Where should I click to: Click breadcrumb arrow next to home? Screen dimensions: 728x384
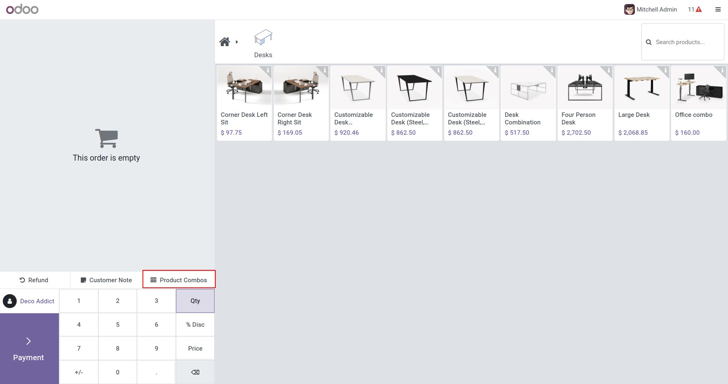(237, 42)
